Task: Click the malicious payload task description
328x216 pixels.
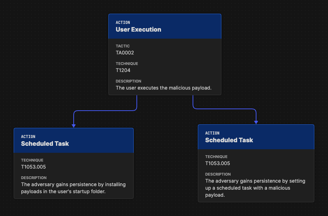Action: (x=255, y=188)
